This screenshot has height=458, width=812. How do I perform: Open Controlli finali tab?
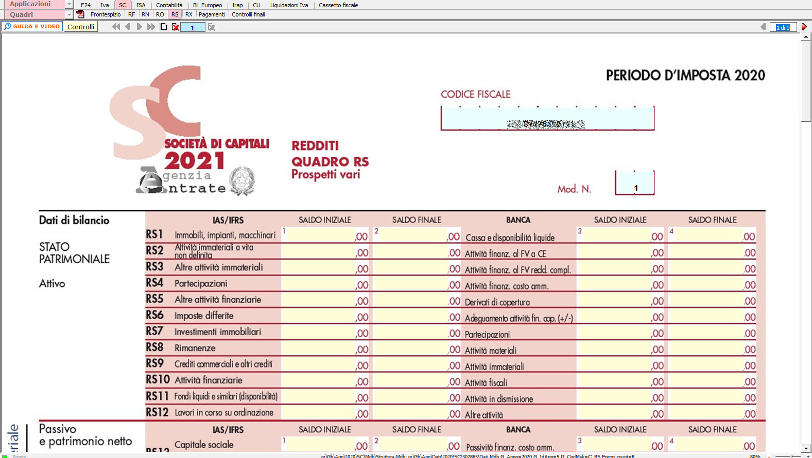[x=248, y=14]
